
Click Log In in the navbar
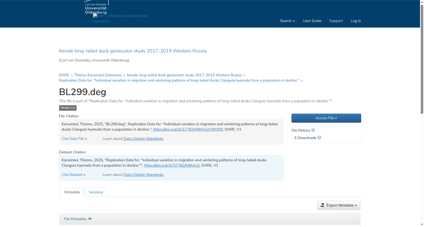(356, 21)
